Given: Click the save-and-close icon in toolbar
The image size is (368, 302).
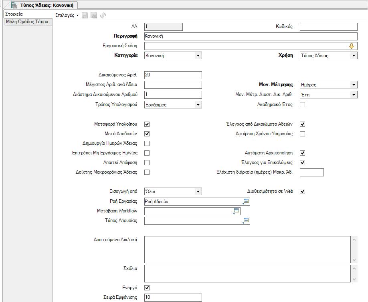Looking at the screenshot, I should (94, 16).
